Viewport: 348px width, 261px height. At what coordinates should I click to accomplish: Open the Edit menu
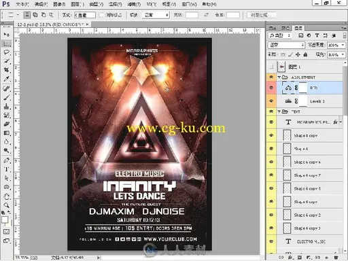click(x=41, y=4)
